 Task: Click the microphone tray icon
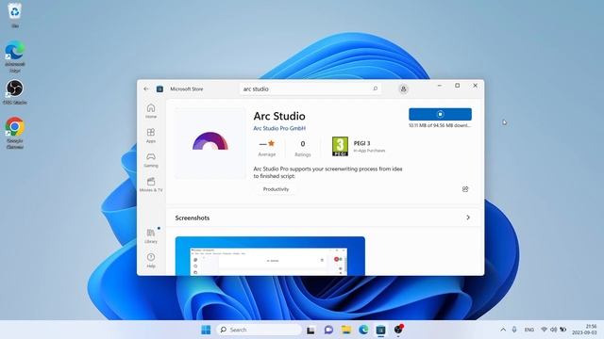pos(514,330)
